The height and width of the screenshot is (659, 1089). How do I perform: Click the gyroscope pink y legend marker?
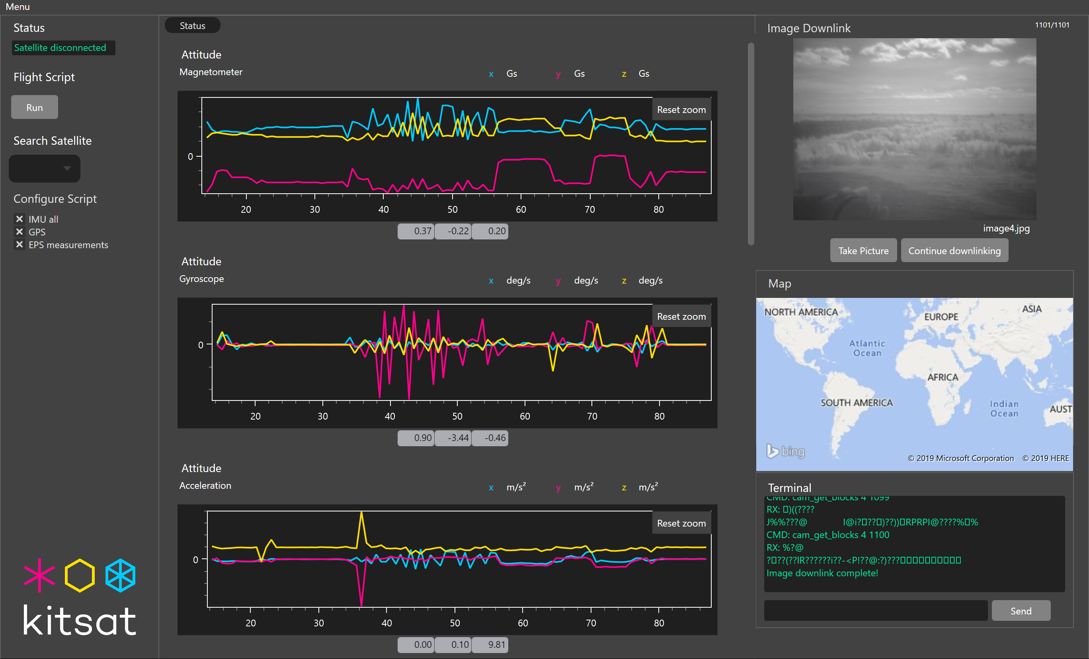tap(558, 280)
